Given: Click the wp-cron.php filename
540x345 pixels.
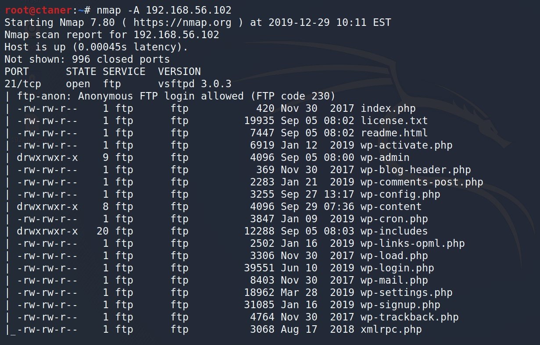Looking at the screenshot, I should click(394, 219).
